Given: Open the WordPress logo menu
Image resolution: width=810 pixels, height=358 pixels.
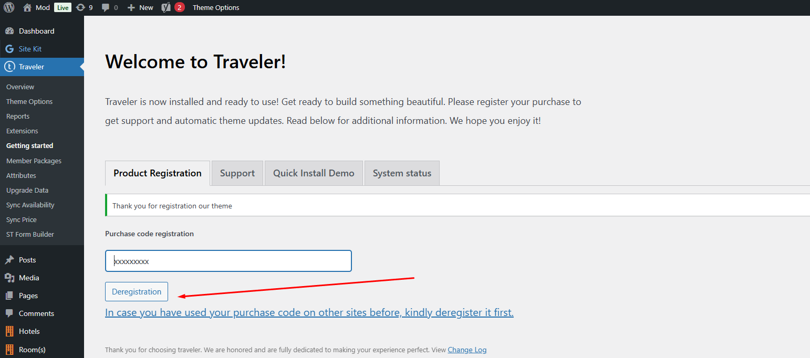Looking at the screenshot, I should [x=9, y=7].
